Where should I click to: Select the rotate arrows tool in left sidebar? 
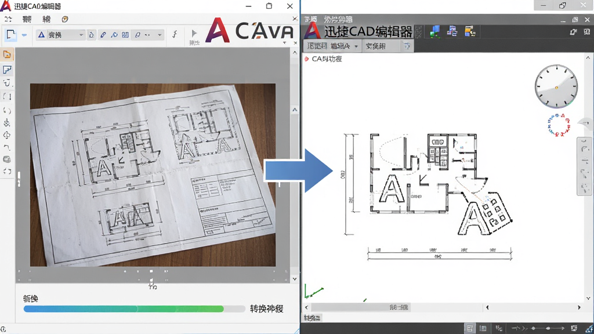(x=7, y=110)
